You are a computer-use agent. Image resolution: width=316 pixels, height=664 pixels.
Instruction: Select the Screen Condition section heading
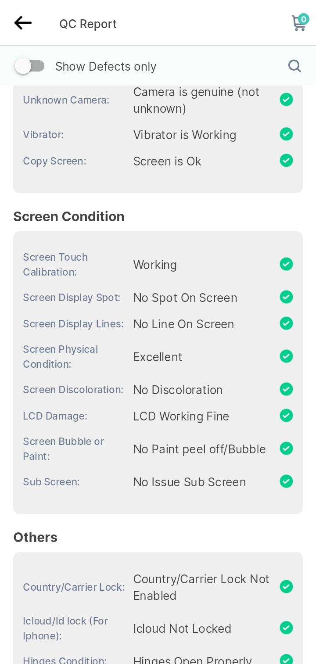(x=69, y=217)
